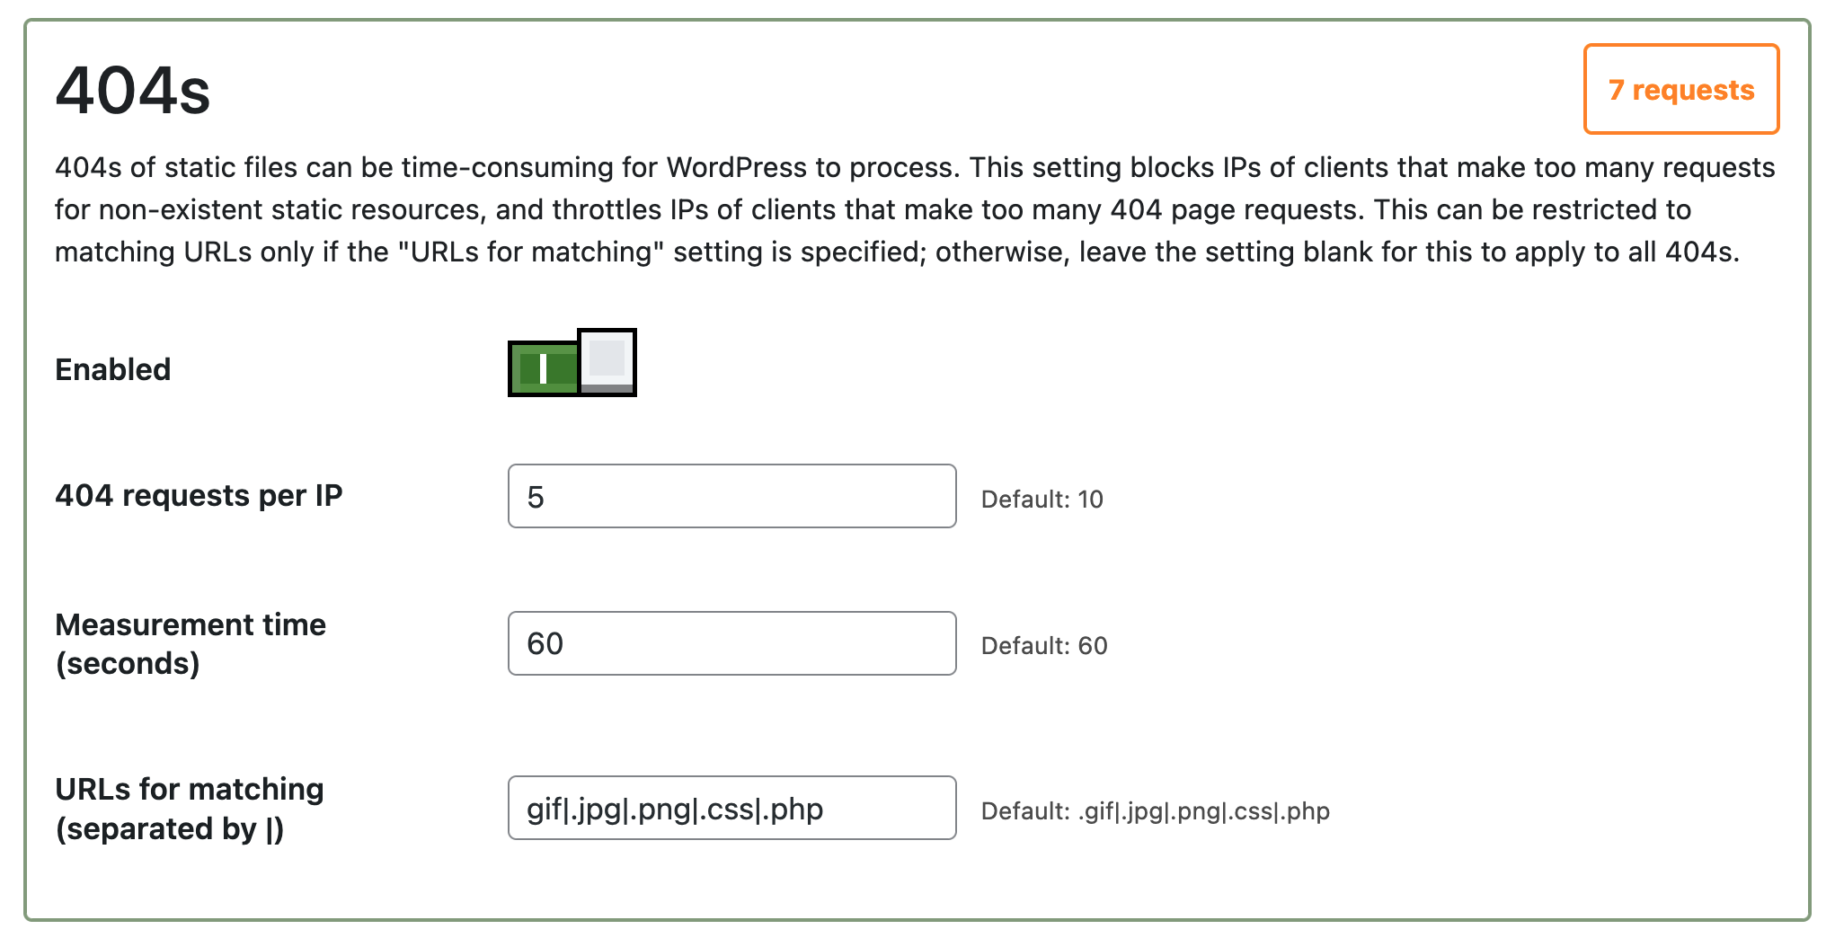Toggle the Enabled switch for 404s
Image resolution: width=1835 pixels, height=938 pixels.
coord(572,363)
